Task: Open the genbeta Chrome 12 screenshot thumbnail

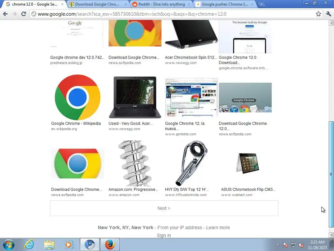Action: coord(191,97)
